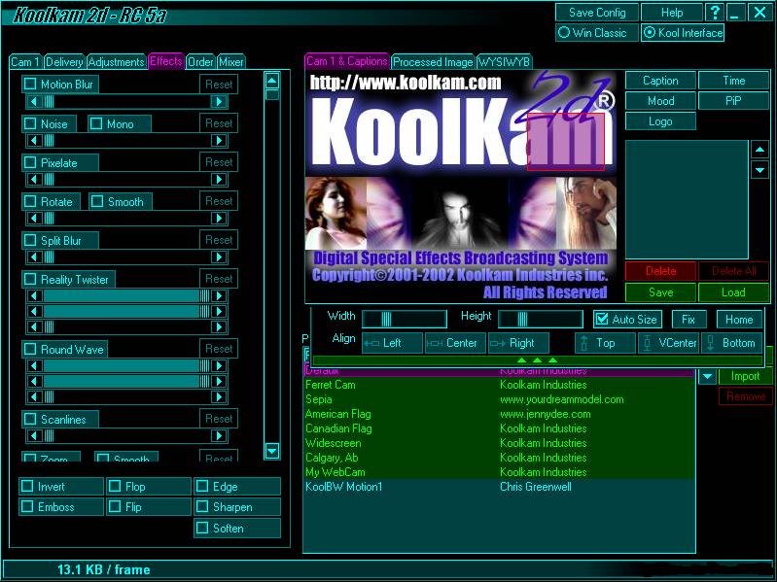
Task: Click Motion Blur slider right arrow
Action: (219, 101)
